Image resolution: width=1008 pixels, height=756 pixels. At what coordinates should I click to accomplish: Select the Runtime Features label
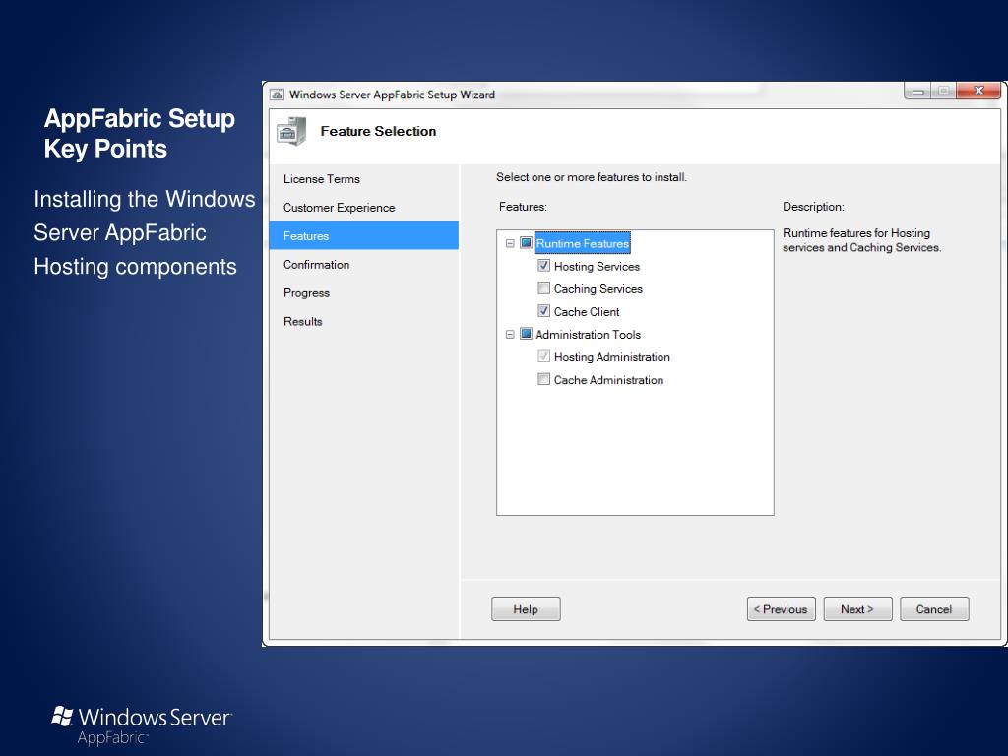tap(583, 244)
